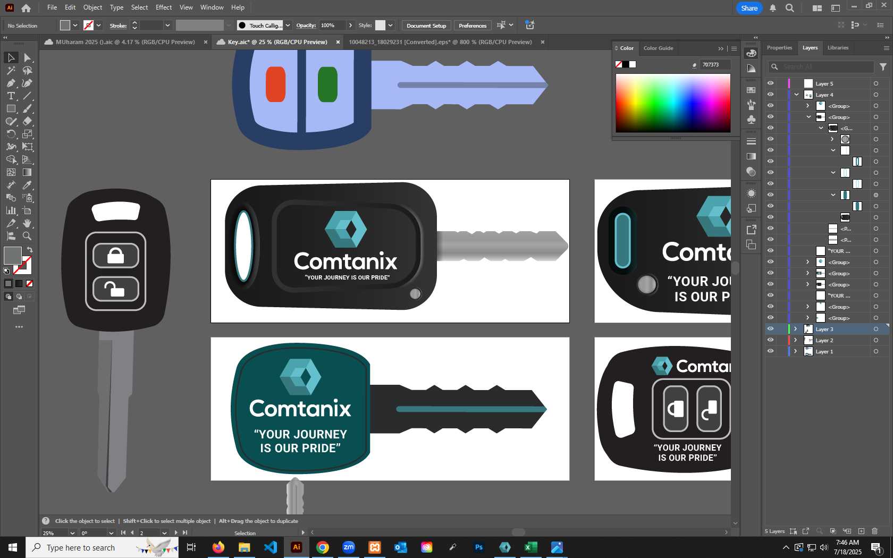Hide Layer 3 visibility eye
893x558 pixels.
click(x=770, y=329)
